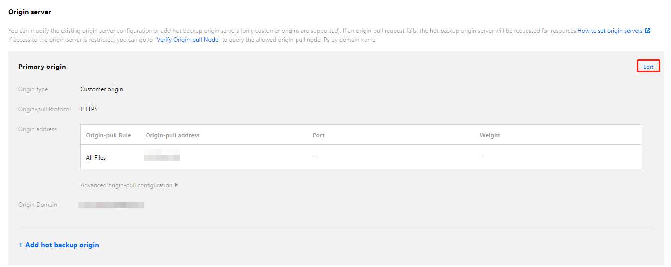Select the Port column header
Screen dimensions: 671x267
pyautogui.click(x=318, y=135)
